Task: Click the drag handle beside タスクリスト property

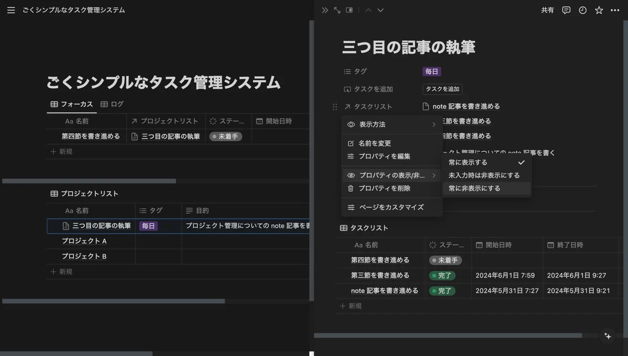Action: pos(335,107)
